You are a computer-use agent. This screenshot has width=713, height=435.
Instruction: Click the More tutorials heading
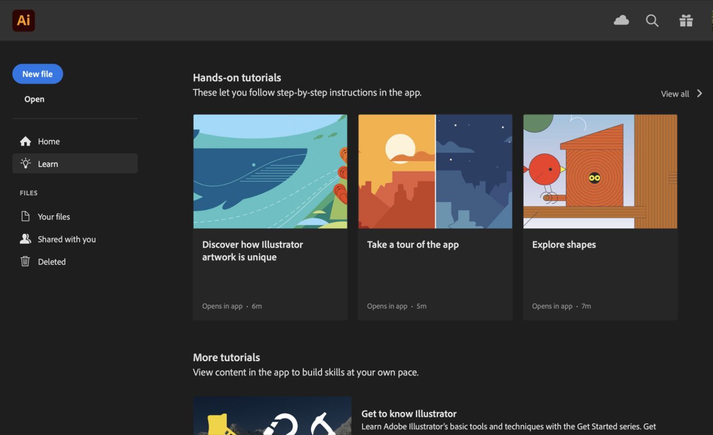226,357
